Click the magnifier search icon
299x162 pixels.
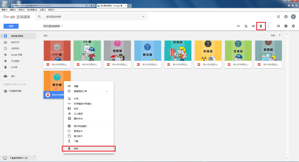tap(39, 17)
